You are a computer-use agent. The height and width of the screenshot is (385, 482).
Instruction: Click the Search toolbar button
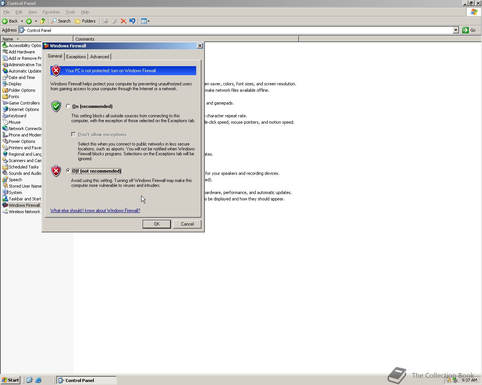pyautogui.click(x=61, y=21)
